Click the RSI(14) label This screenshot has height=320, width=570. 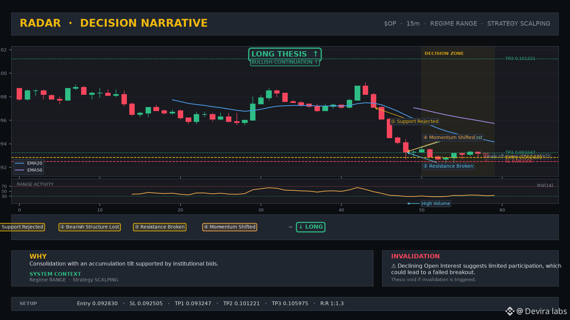[545, 186]
